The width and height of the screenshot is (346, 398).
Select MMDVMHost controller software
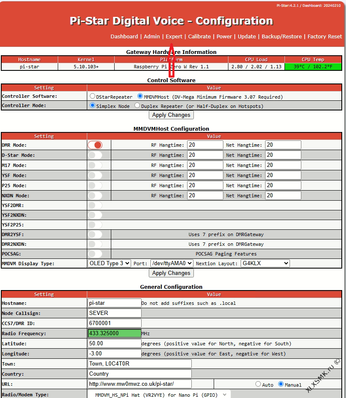click(140, 96)
